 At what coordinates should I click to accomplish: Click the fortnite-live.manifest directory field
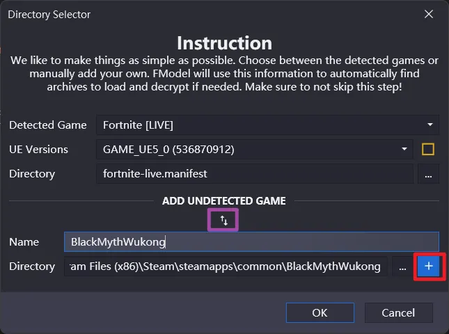[254, 174]
